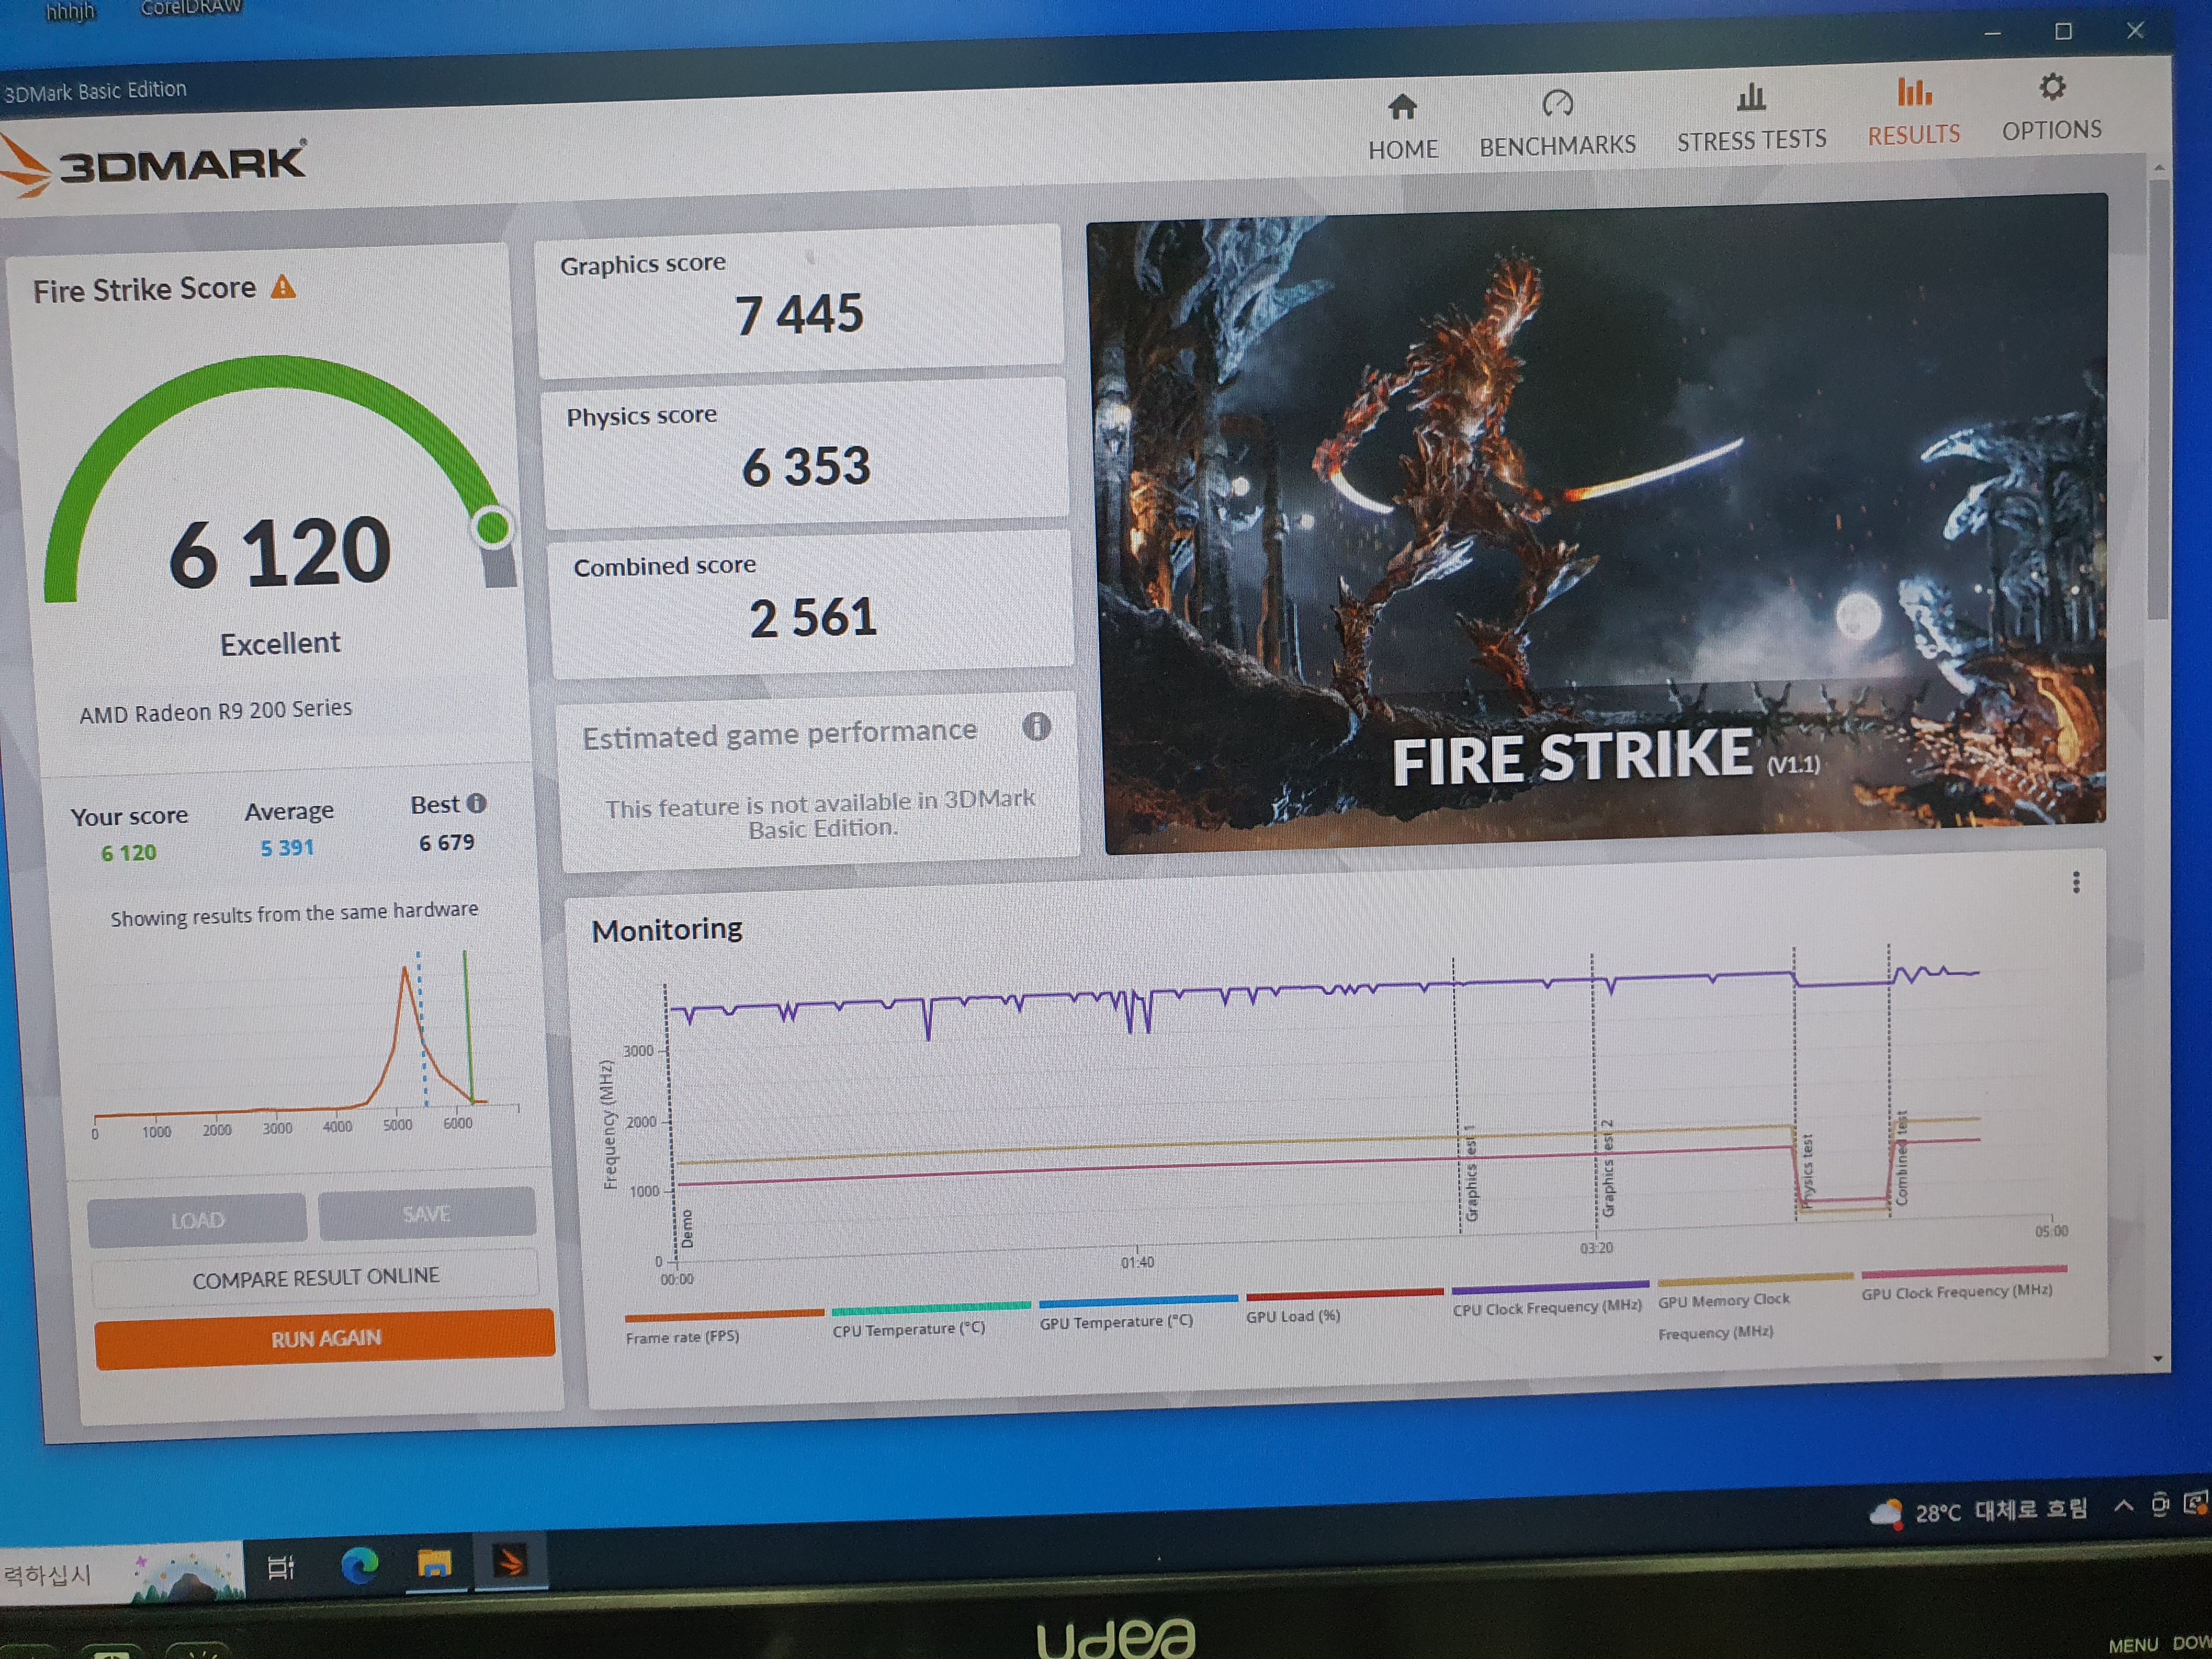Click the Fire Strike Score warning triangle
This screenshot has height=1659, width=2212.
coord(283,287)
